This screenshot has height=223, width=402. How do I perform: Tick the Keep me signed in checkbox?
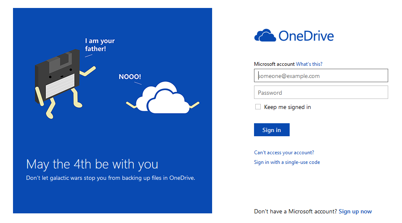pos(258,107)
